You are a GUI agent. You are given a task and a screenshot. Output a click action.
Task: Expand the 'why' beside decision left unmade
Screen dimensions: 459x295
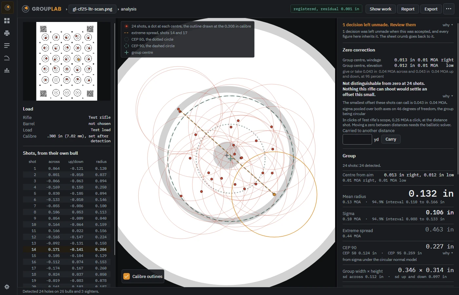[448, 25]
